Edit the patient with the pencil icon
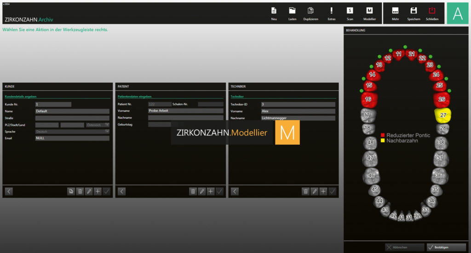The width and height of the screenshot is (471, 253). coord(202,191)
